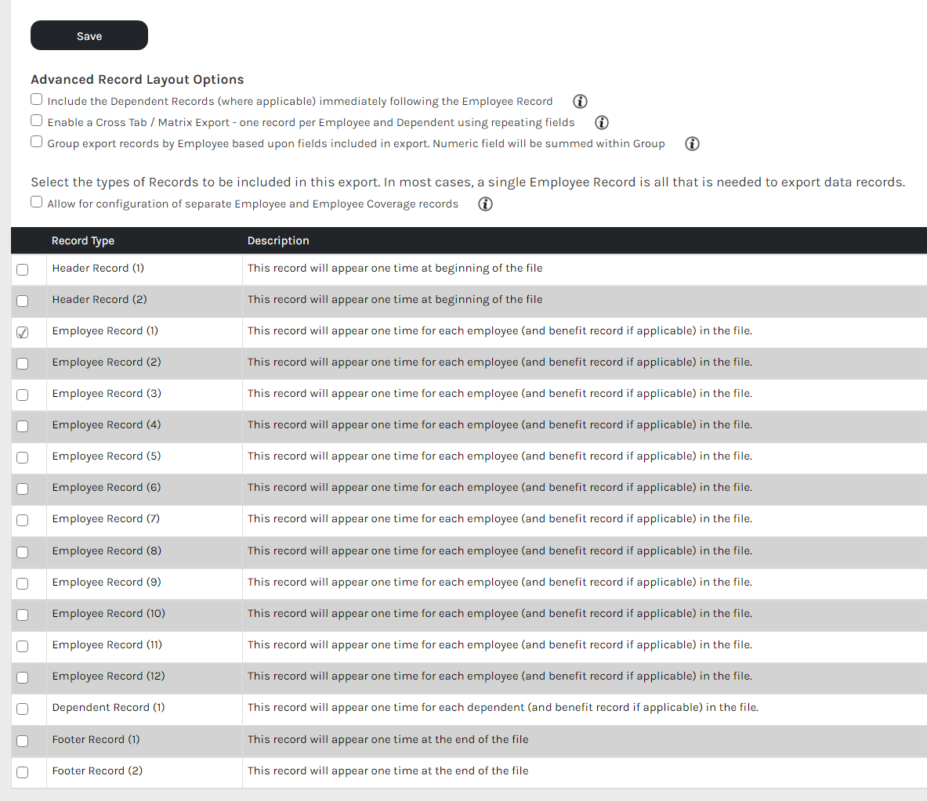The image size is (927, 801).
Task: Click the Description column header
Action: (278, 241)
